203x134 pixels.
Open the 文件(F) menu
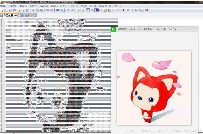pyautogui.click(x=4, y=6)
